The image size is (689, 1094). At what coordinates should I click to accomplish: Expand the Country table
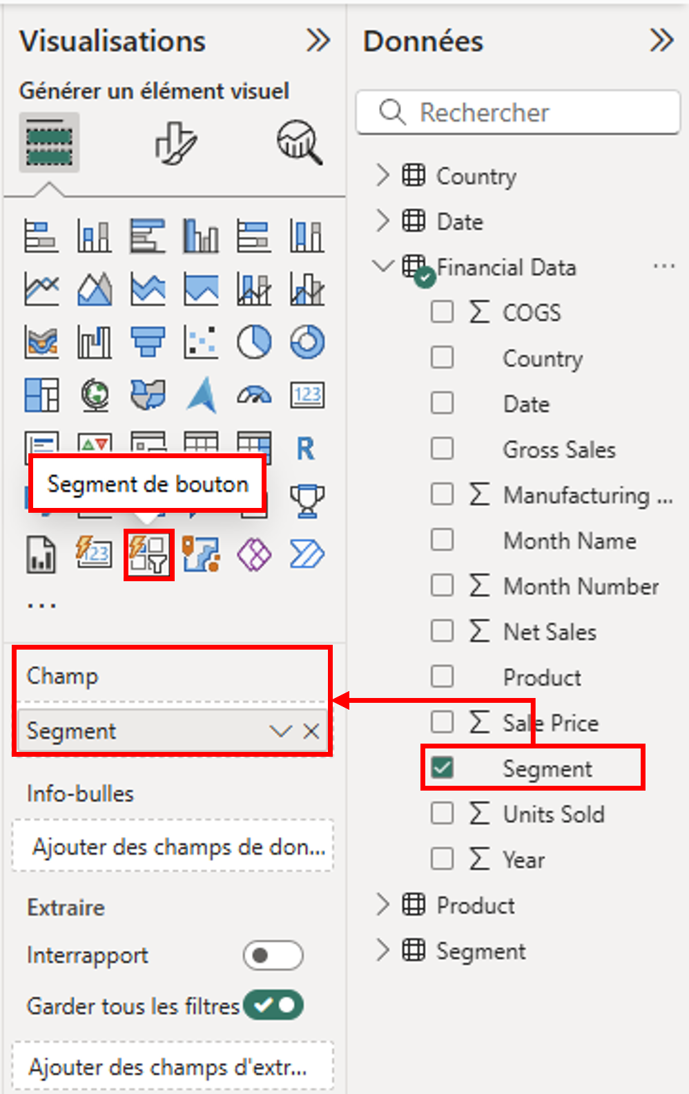pos(382,176)
